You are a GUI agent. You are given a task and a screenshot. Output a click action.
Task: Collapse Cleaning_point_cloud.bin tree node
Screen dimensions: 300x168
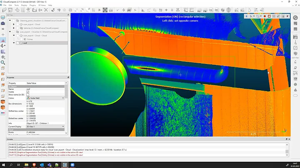point(10,20)
